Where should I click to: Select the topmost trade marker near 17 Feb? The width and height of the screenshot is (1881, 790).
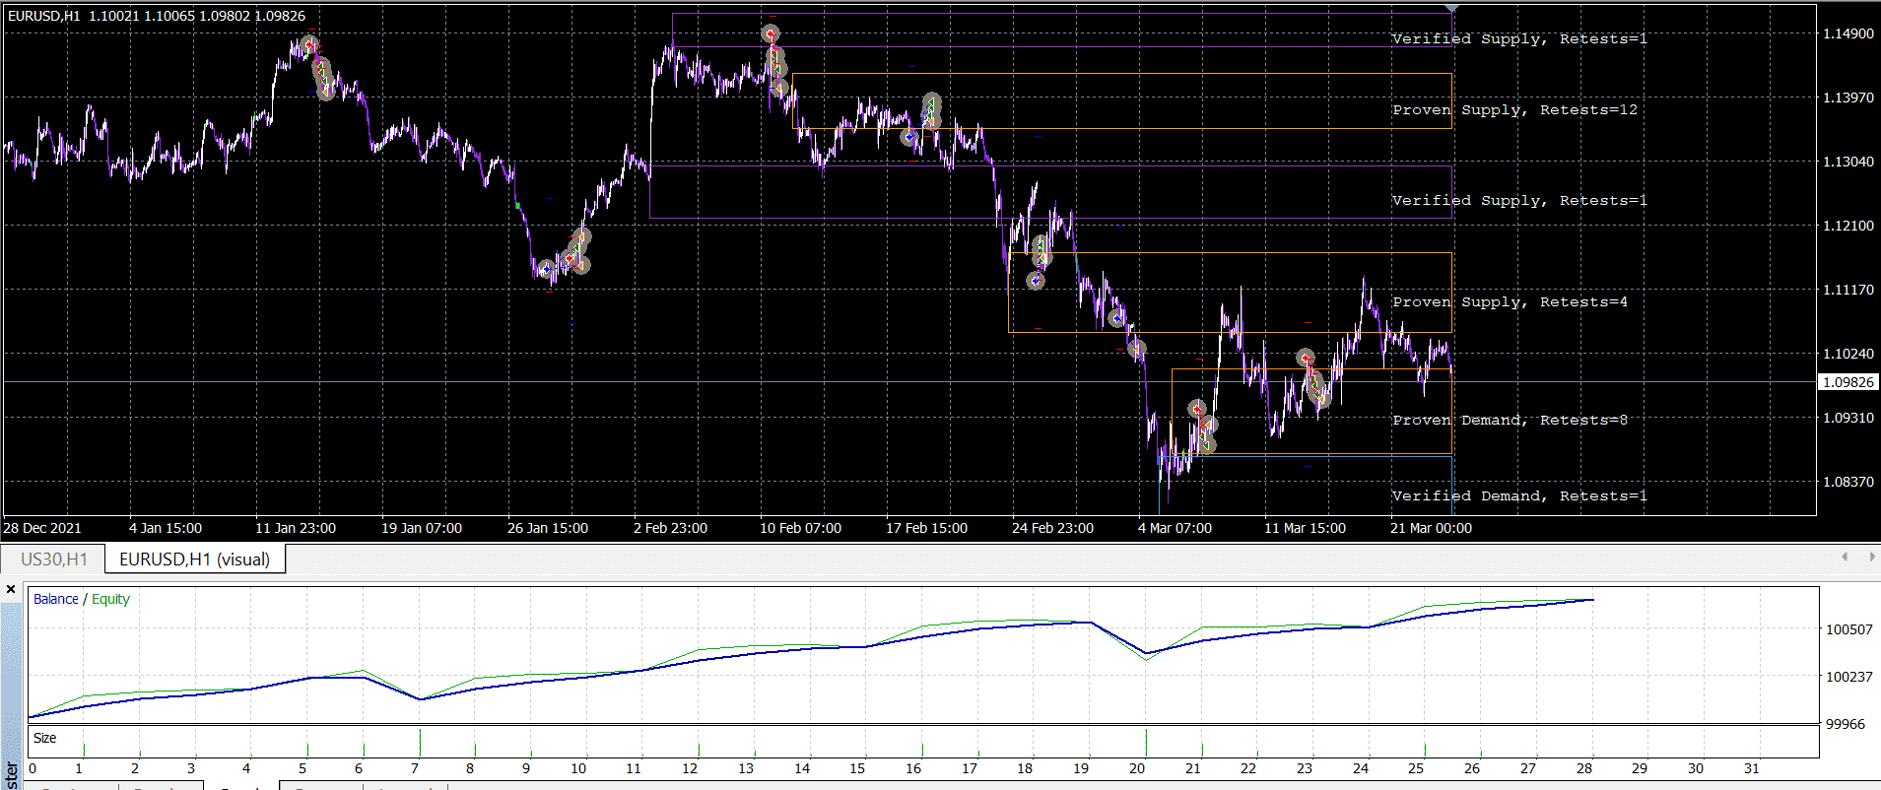click(931, 101)
